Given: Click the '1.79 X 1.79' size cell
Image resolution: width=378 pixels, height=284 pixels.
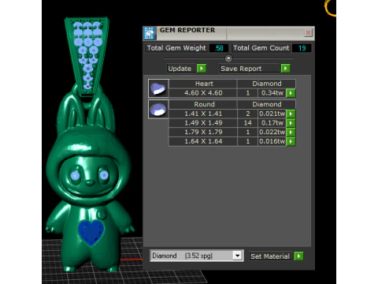Looking at the screenshot, I should pyautogui.click(x=203, y=132).
